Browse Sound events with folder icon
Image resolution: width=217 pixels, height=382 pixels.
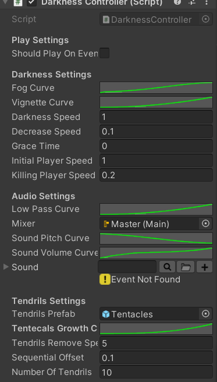pos(186,267)
